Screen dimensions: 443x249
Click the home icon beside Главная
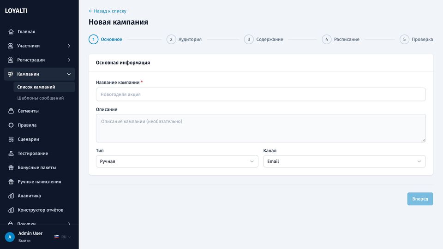coord(11,32)
